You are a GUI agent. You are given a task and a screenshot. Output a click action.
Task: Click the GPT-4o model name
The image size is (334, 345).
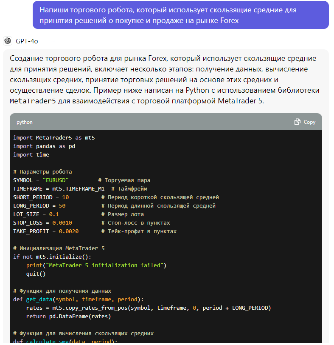(x=27, y=41)
